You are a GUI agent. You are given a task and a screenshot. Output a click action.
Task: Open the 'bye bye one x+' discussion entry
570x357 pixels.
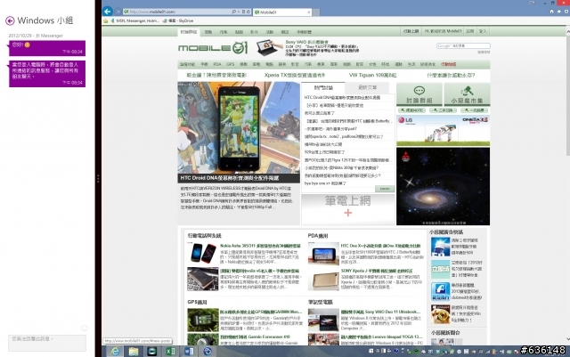point(325,183)
